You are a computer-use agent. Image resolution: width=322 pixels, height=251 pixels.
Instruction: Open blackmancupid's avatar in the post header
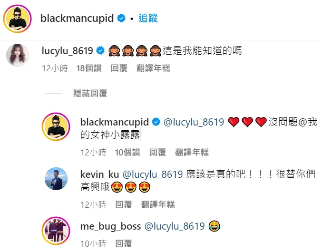point(18,19)
